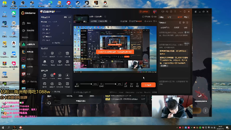
Task: Click the record camera icon in bottom bar
Action: pyautogui.click(x=131, y=84)
